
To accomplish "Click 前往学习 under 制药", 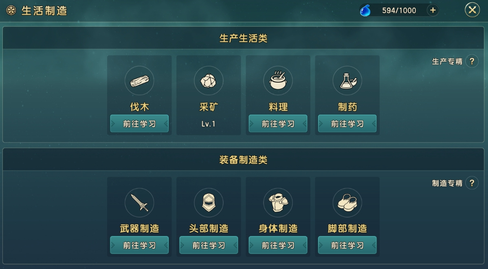I will point(347,123).
